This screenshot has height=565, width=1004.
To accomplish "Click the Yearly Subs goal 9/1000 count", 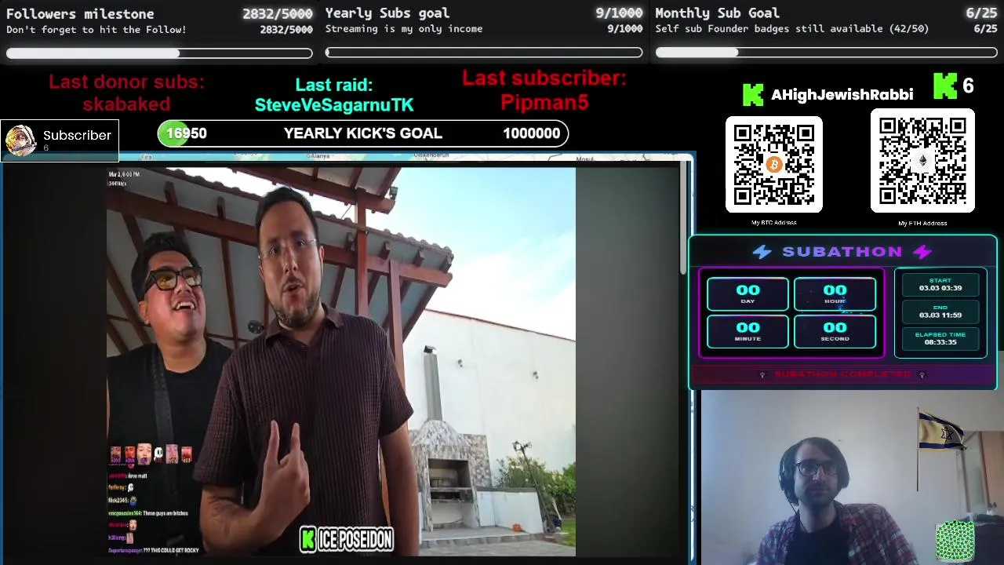I will 619,13.
